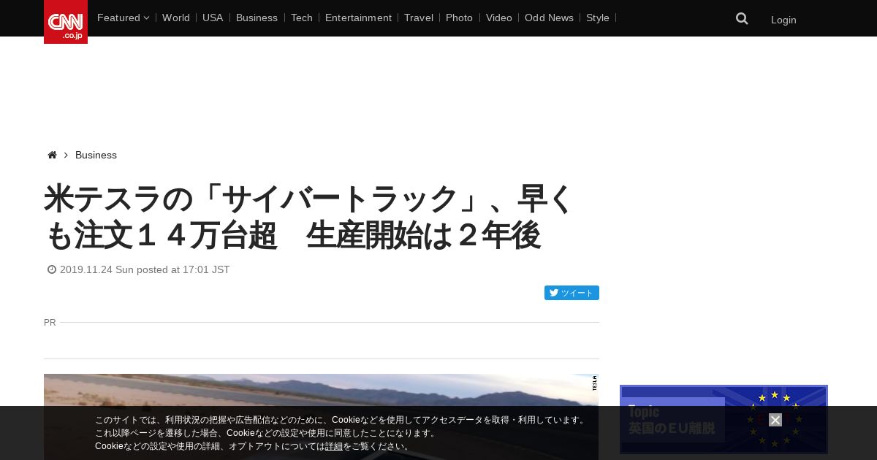Open the World section
This screenshot has height=460, width=877.
click(176, 18)
